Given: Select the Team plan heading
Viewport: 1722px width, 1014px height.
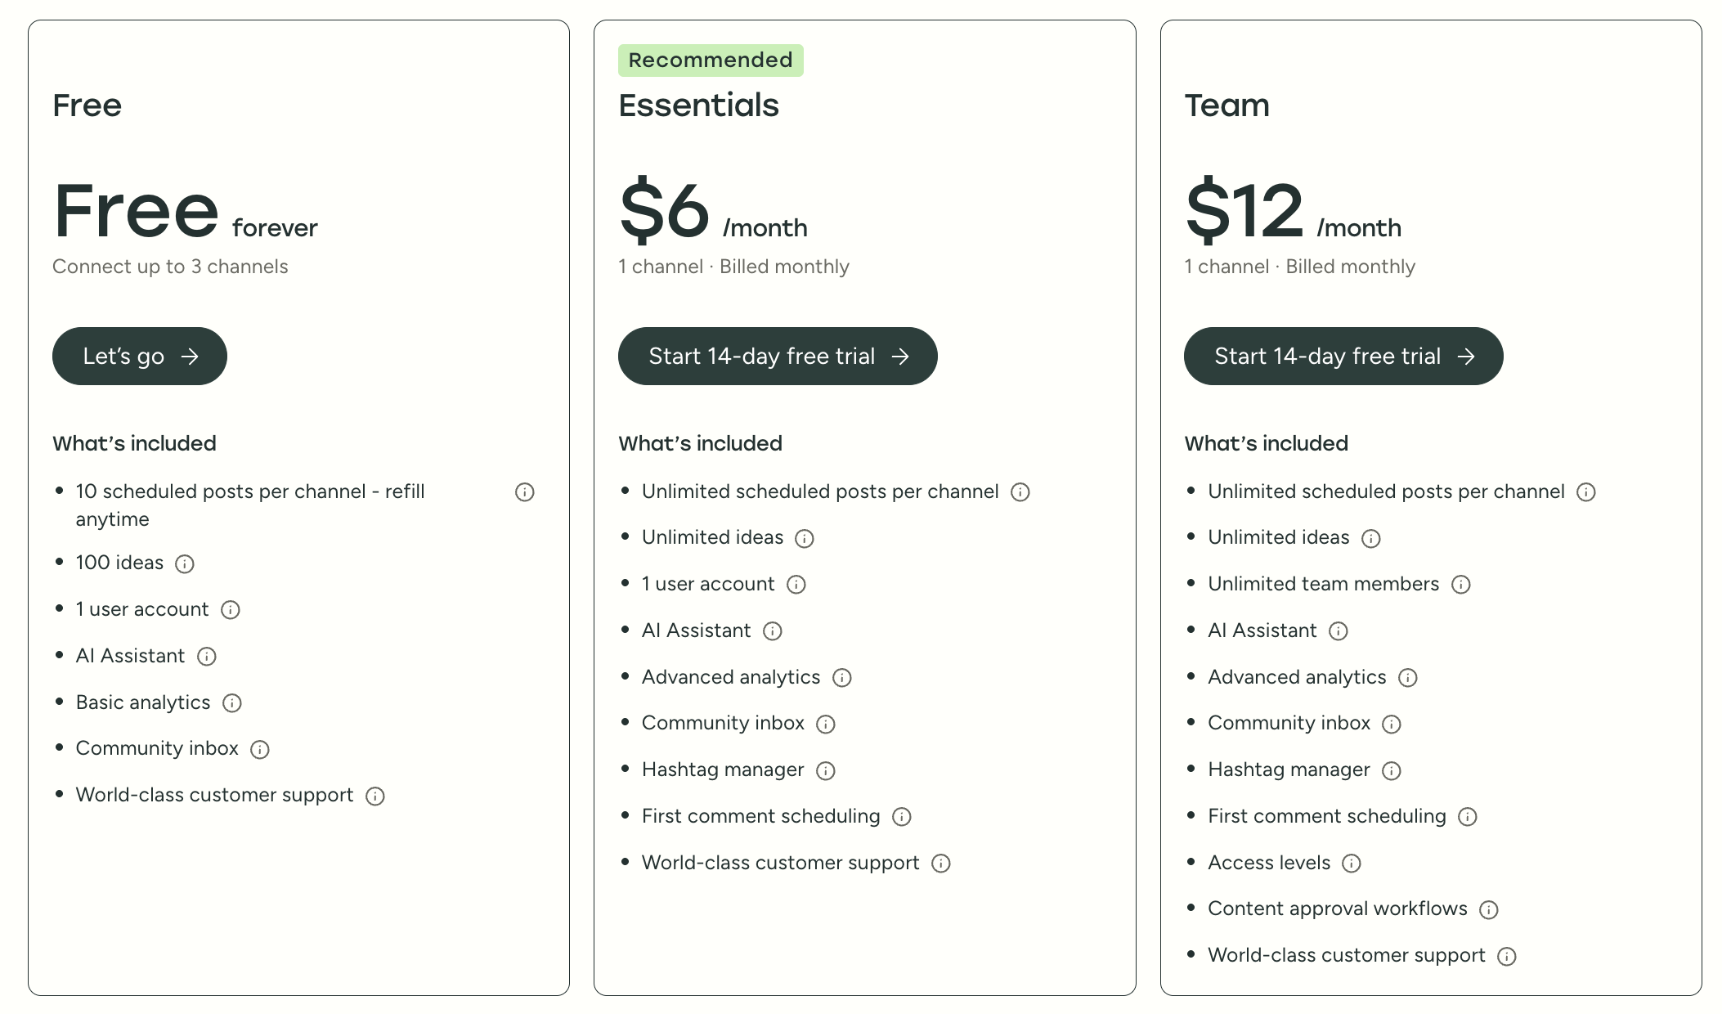Looking at the screenshot, I should (1226, 105).
